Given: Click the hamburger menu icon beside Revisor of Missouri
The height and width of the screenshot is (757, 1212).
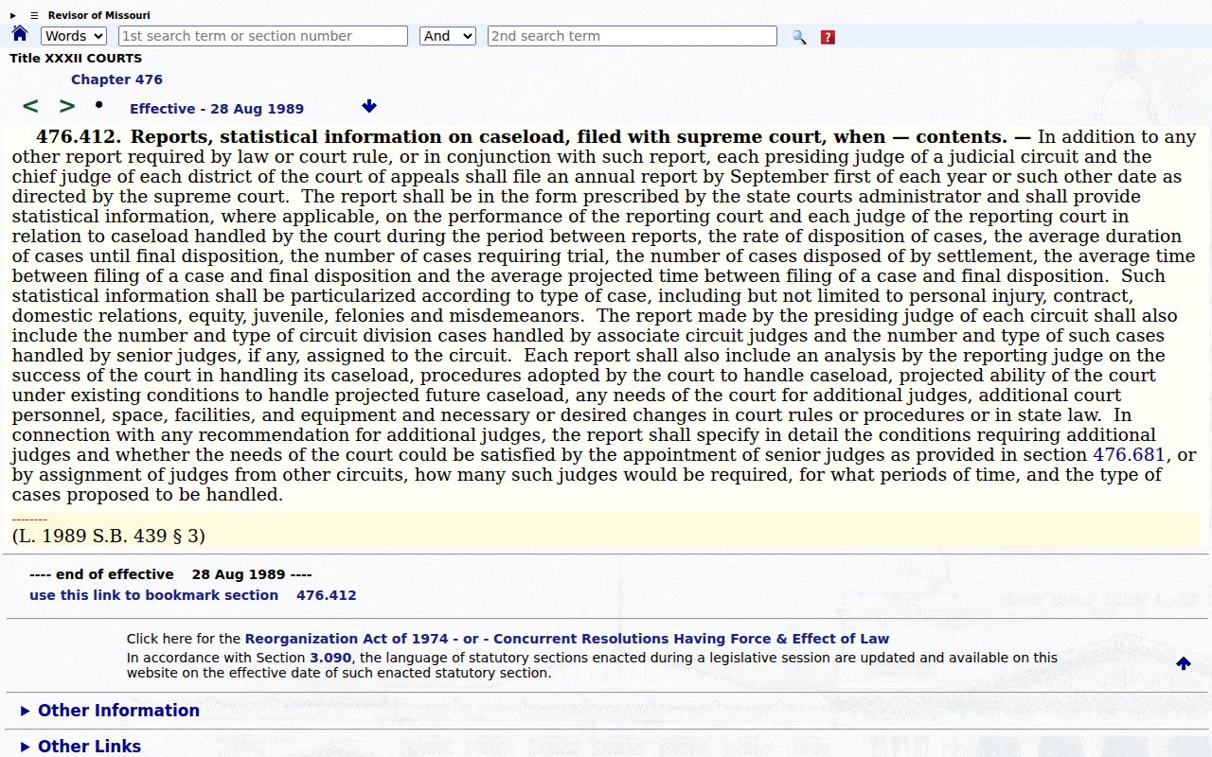Looking at the screenshot, I should click(x=34, y=15).
